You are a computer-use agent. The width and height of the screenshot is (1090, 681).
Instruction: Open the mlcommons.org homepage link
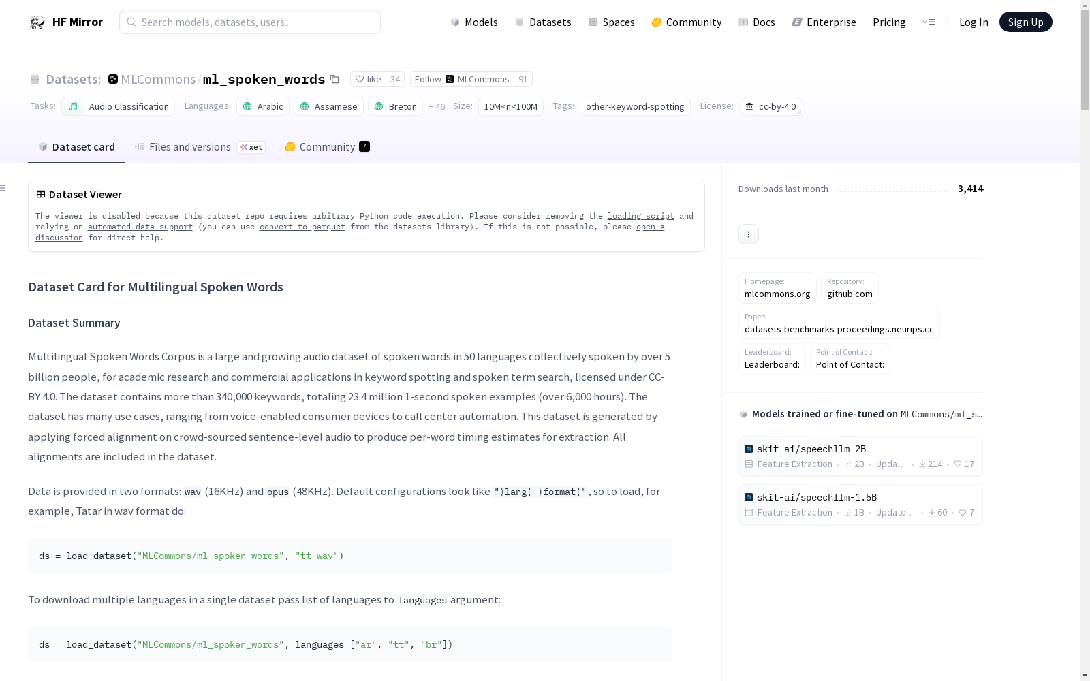click(x=777, y=287)
